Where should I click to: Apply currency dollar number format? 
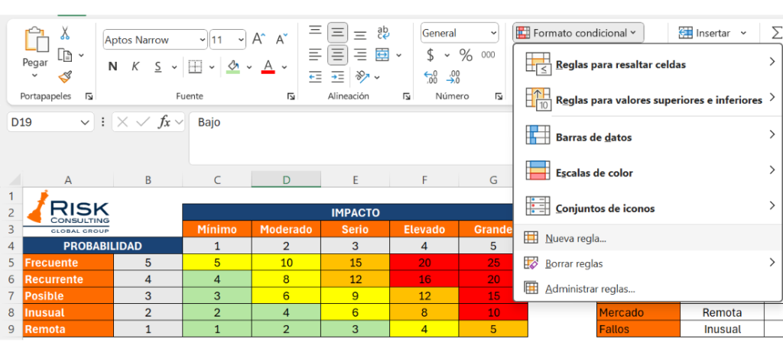pyautogui.click(x=430, y=55)
